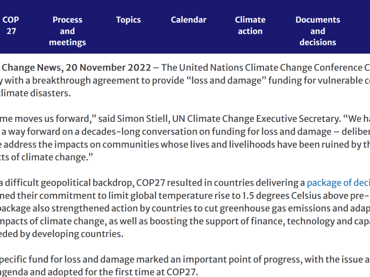Go to the Climate action section
This screenshot has width=370, height=277.
coord(250,25)
